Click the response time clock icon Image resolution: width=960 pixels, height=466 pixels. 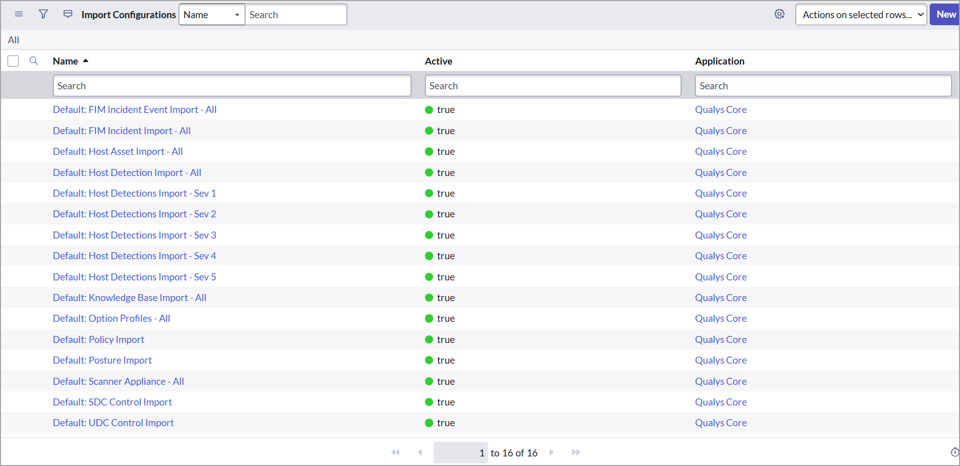(954, 452)
